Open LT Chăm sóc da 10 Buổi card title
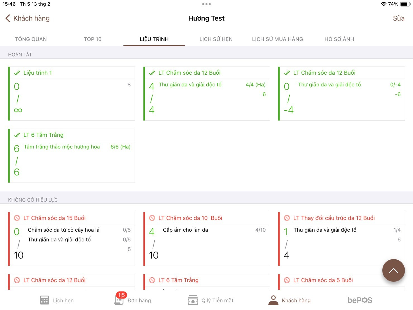This screenshot has height=310, width=413. (190, 218)
